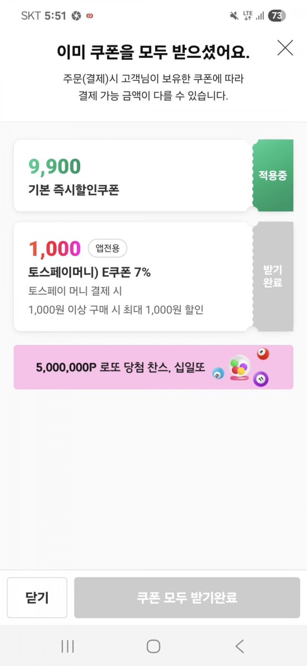Tap the red link icon in status bar
This screenshot has height=666, width=307.
(x=89, y=16)
